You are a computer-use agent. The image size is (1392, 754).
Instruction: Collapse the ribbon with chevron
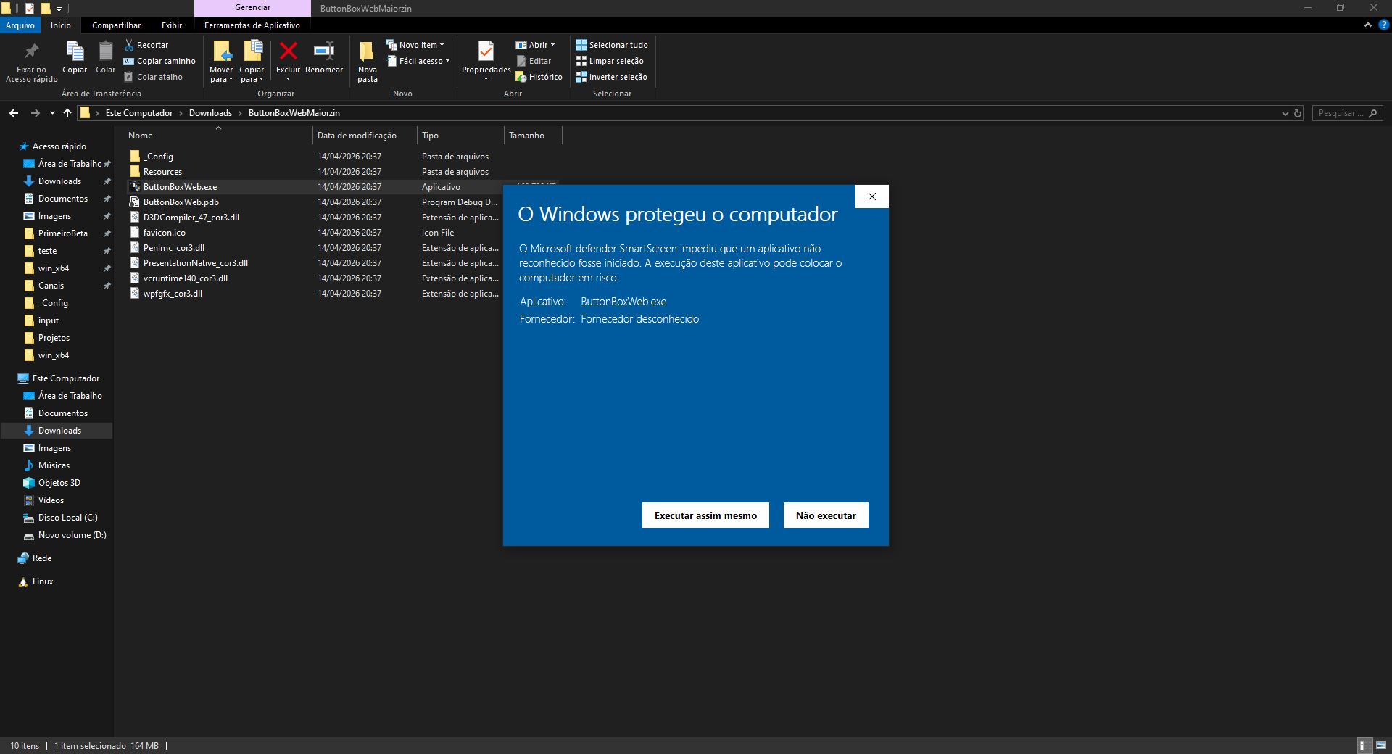(x=1368, y=25)
